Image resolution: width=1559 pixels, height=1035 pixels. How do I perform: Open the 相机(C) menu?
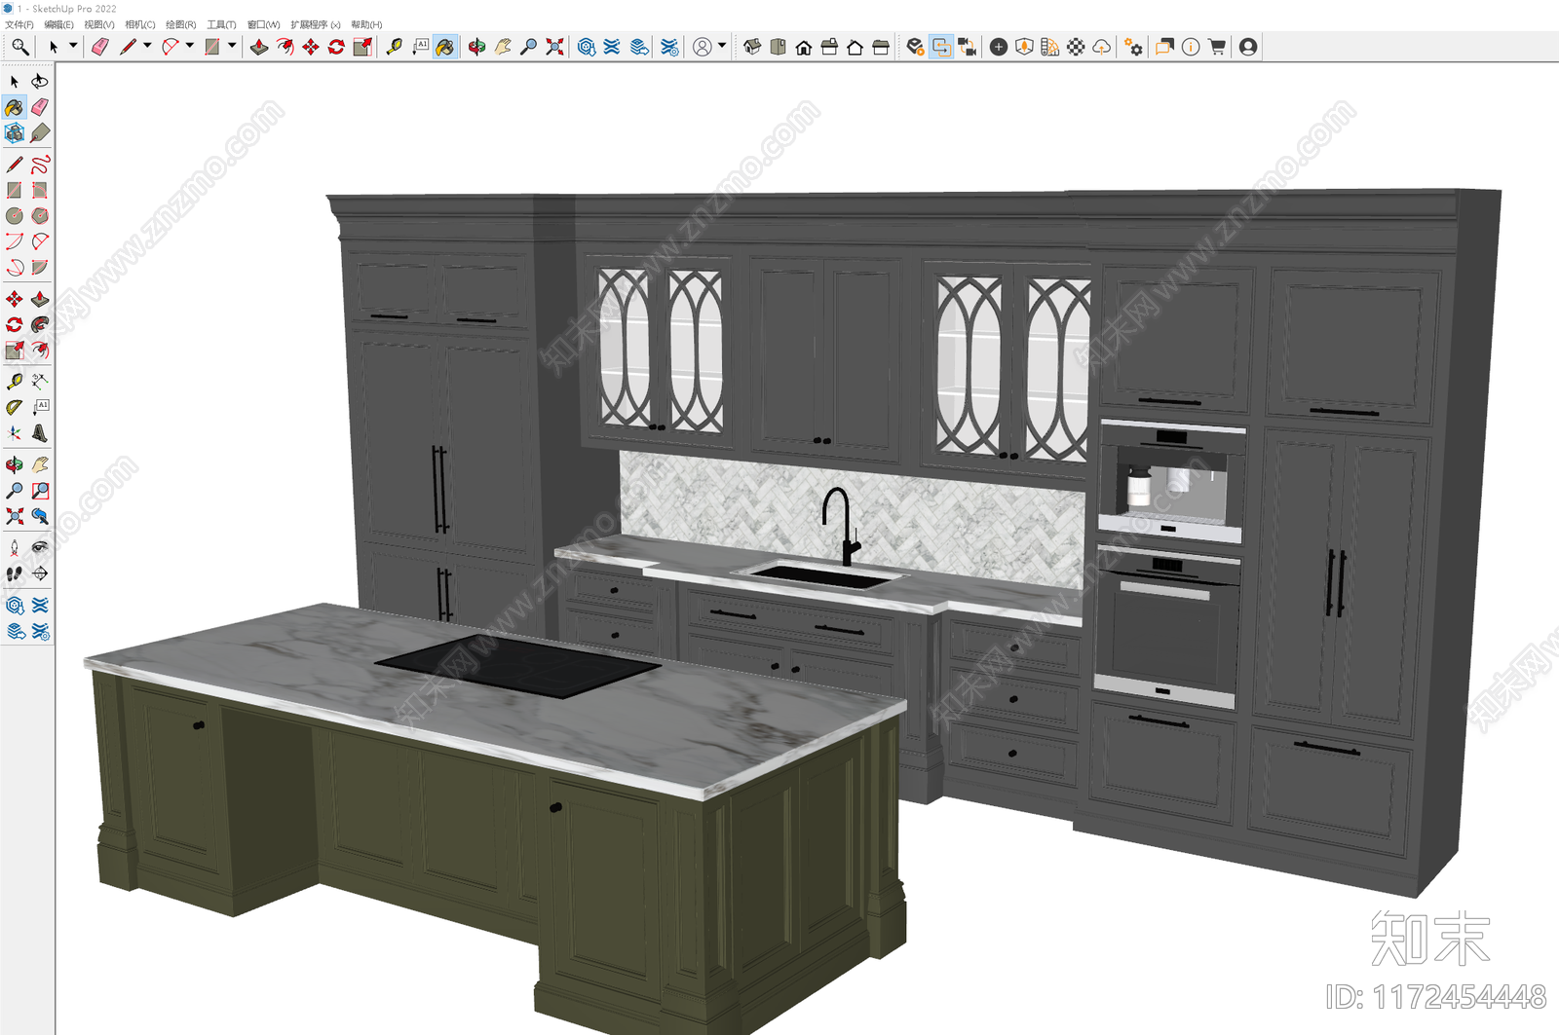tap(140, 24)
